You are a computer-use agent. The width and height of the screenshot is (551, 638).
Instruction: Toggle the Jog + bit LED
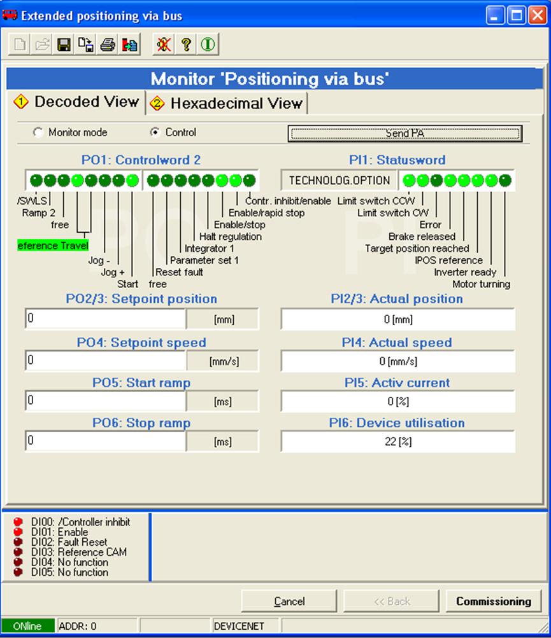pyautogui.click(x=118, y=180)
